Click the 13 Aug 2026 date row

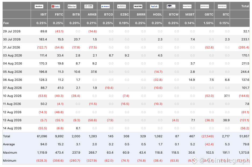click(x=126, y=120)
